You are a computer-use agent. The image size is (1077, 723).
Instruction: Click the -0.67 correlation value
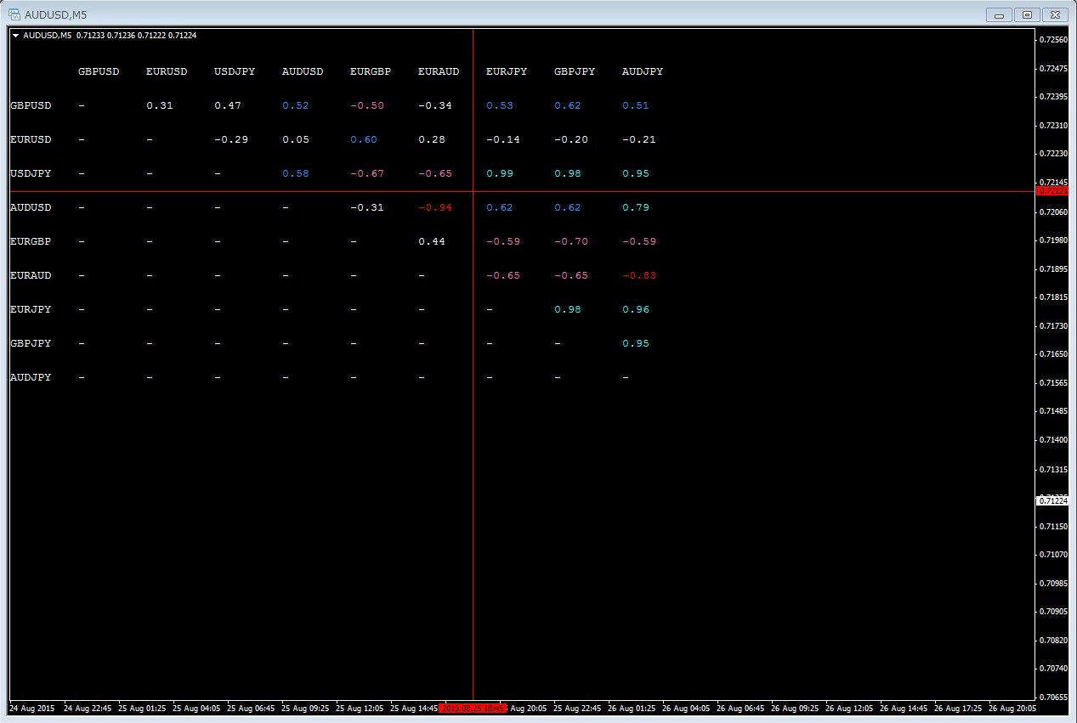[x=367, y=173]
